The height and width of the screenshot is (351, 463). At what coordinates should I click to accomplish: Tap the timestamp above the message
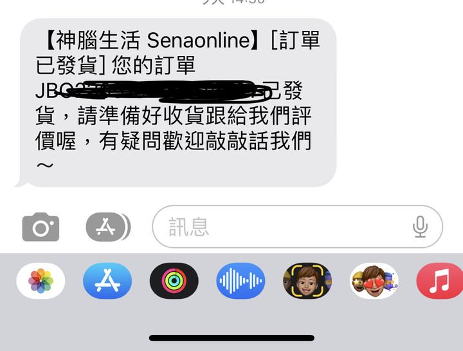coord(233,2)
